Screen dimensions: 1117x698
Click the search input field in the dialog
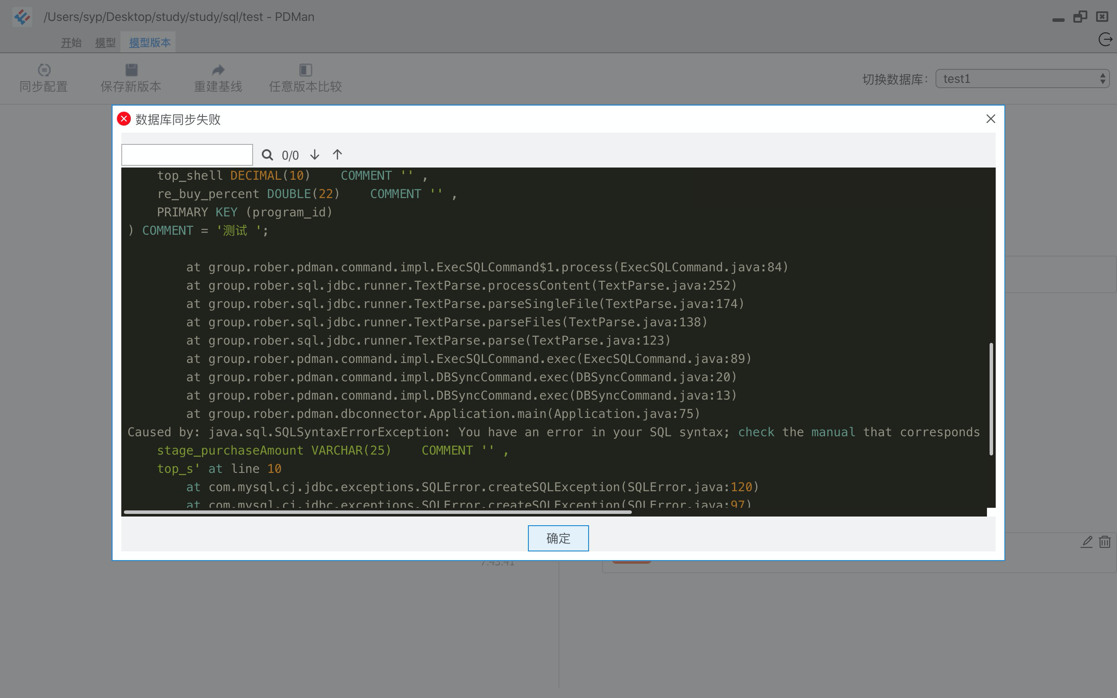187,154
